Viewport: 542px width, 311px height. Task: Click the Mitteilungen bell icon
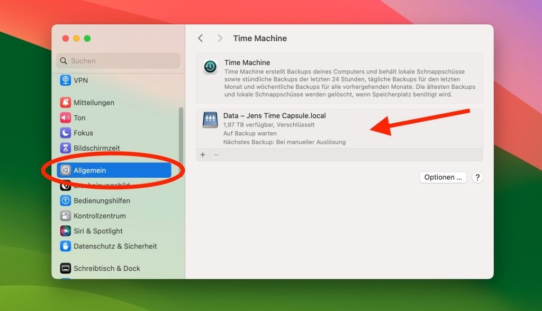(65, 102)
